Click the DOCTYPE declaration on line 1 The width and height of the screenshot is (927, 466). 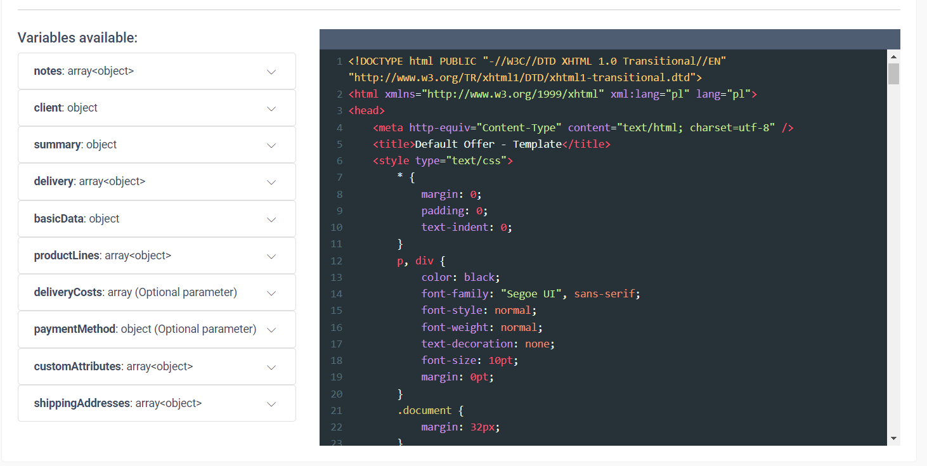(x=537, y=61)
